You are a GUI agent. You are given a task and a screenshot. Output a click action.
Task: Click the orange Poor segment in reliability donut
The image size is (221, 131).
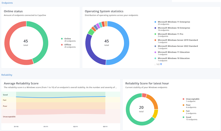(154, 101)
